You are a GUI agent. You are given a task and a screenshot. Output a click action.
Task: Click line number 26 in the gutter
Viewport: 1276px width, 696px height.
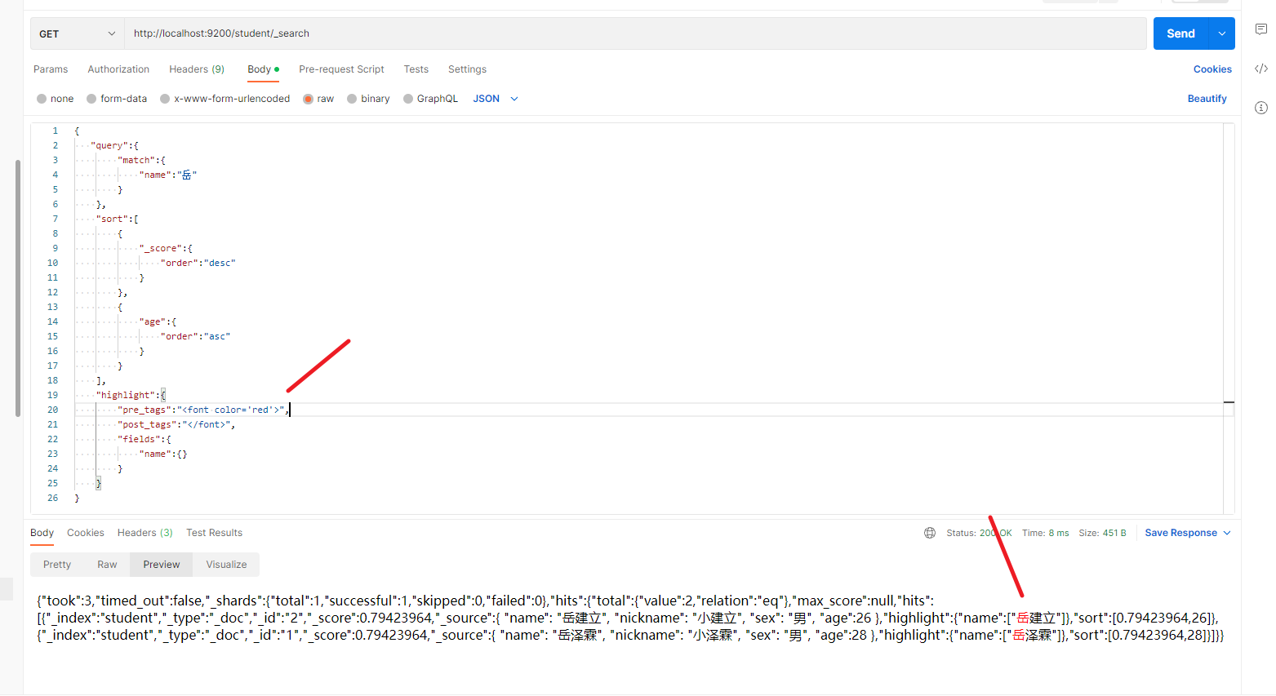[x=52, y=498]
